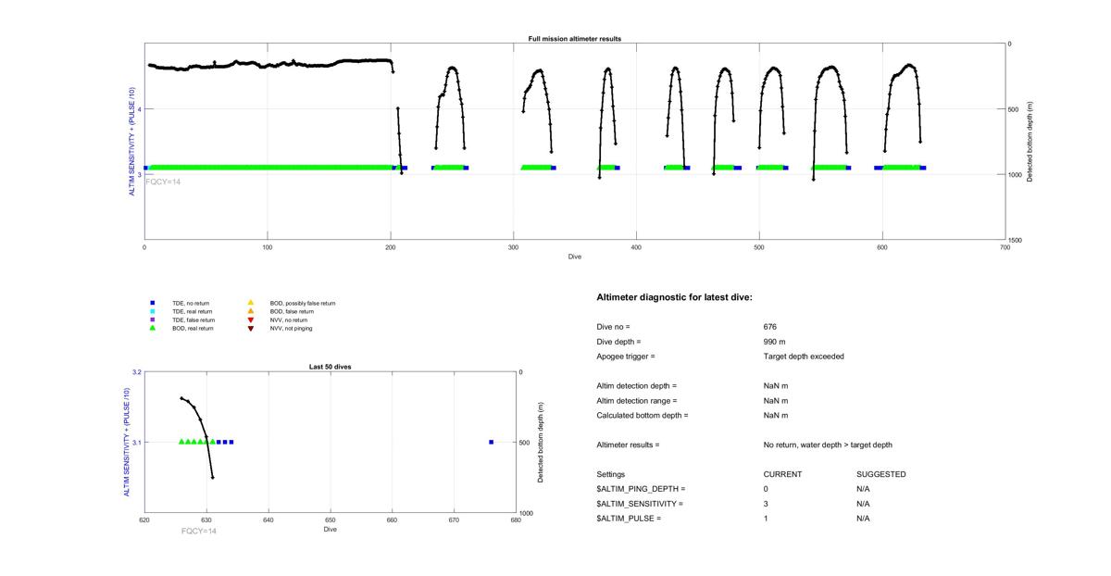Click the blue square marker for TDE, no return
Screen dimensions: 1111x576
pyautogui.click(x=152, y=303)
